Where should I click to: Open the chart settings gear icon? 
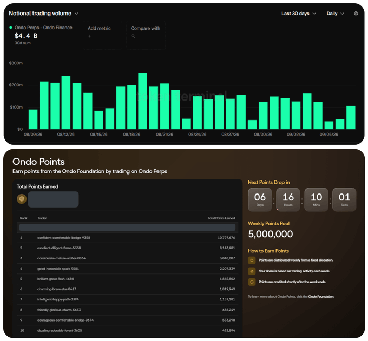click(x=356, y=14)
